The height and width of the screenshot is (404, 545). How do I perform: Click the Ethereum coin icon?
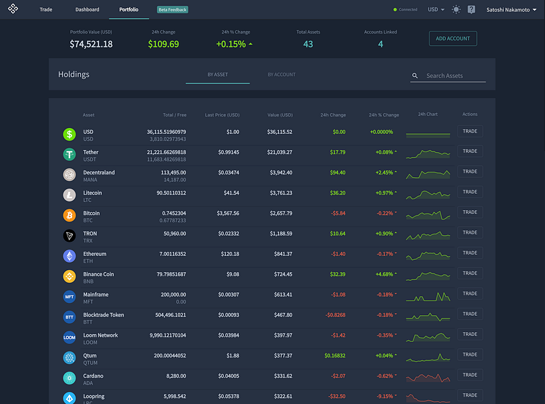pyautogui.click(x=69, y=256)
